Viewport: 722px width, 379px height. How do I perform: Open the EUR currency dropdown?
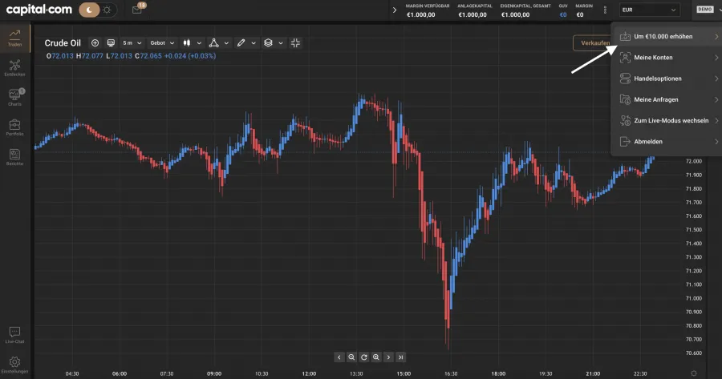click(649, 10)
